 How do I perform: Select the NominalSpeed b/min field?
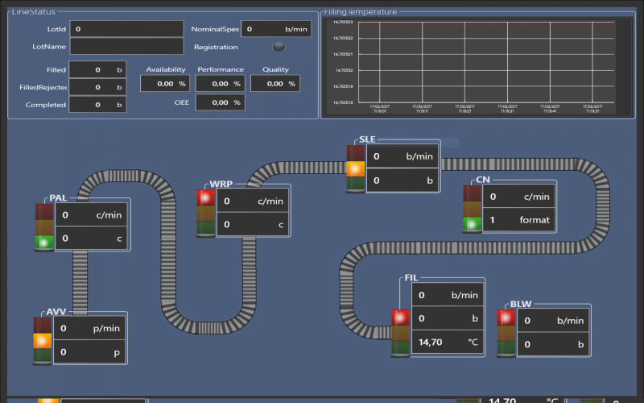(x=276, y=29)
